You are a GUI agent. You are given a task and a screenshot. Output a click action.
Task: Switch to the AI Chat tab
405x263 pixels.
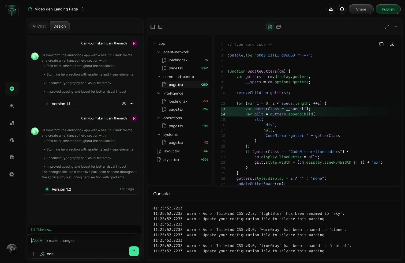39,26
